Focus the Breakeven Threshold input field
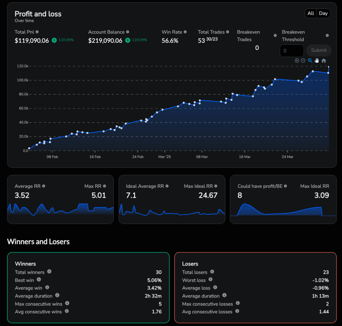Image resolution: width=342 pixels, height=326 pixels. 292,50
